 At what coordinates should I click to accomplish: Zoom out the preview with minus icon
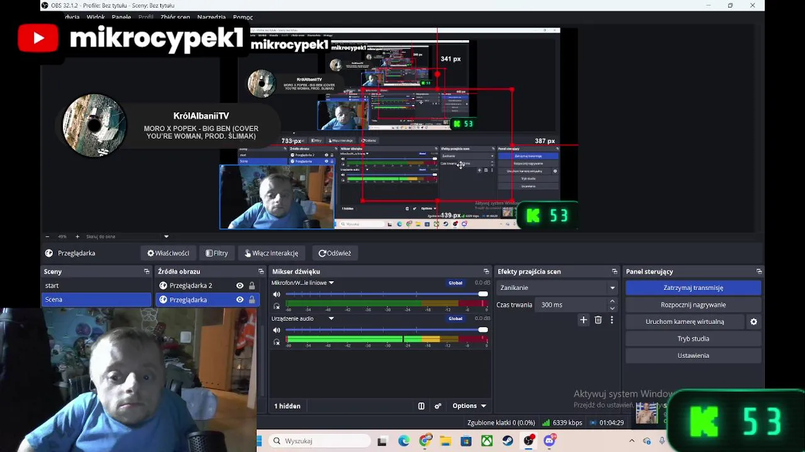point(47,237)
